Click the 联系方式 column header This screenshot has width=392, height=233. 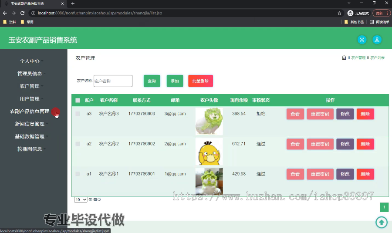tap(142, 100)
